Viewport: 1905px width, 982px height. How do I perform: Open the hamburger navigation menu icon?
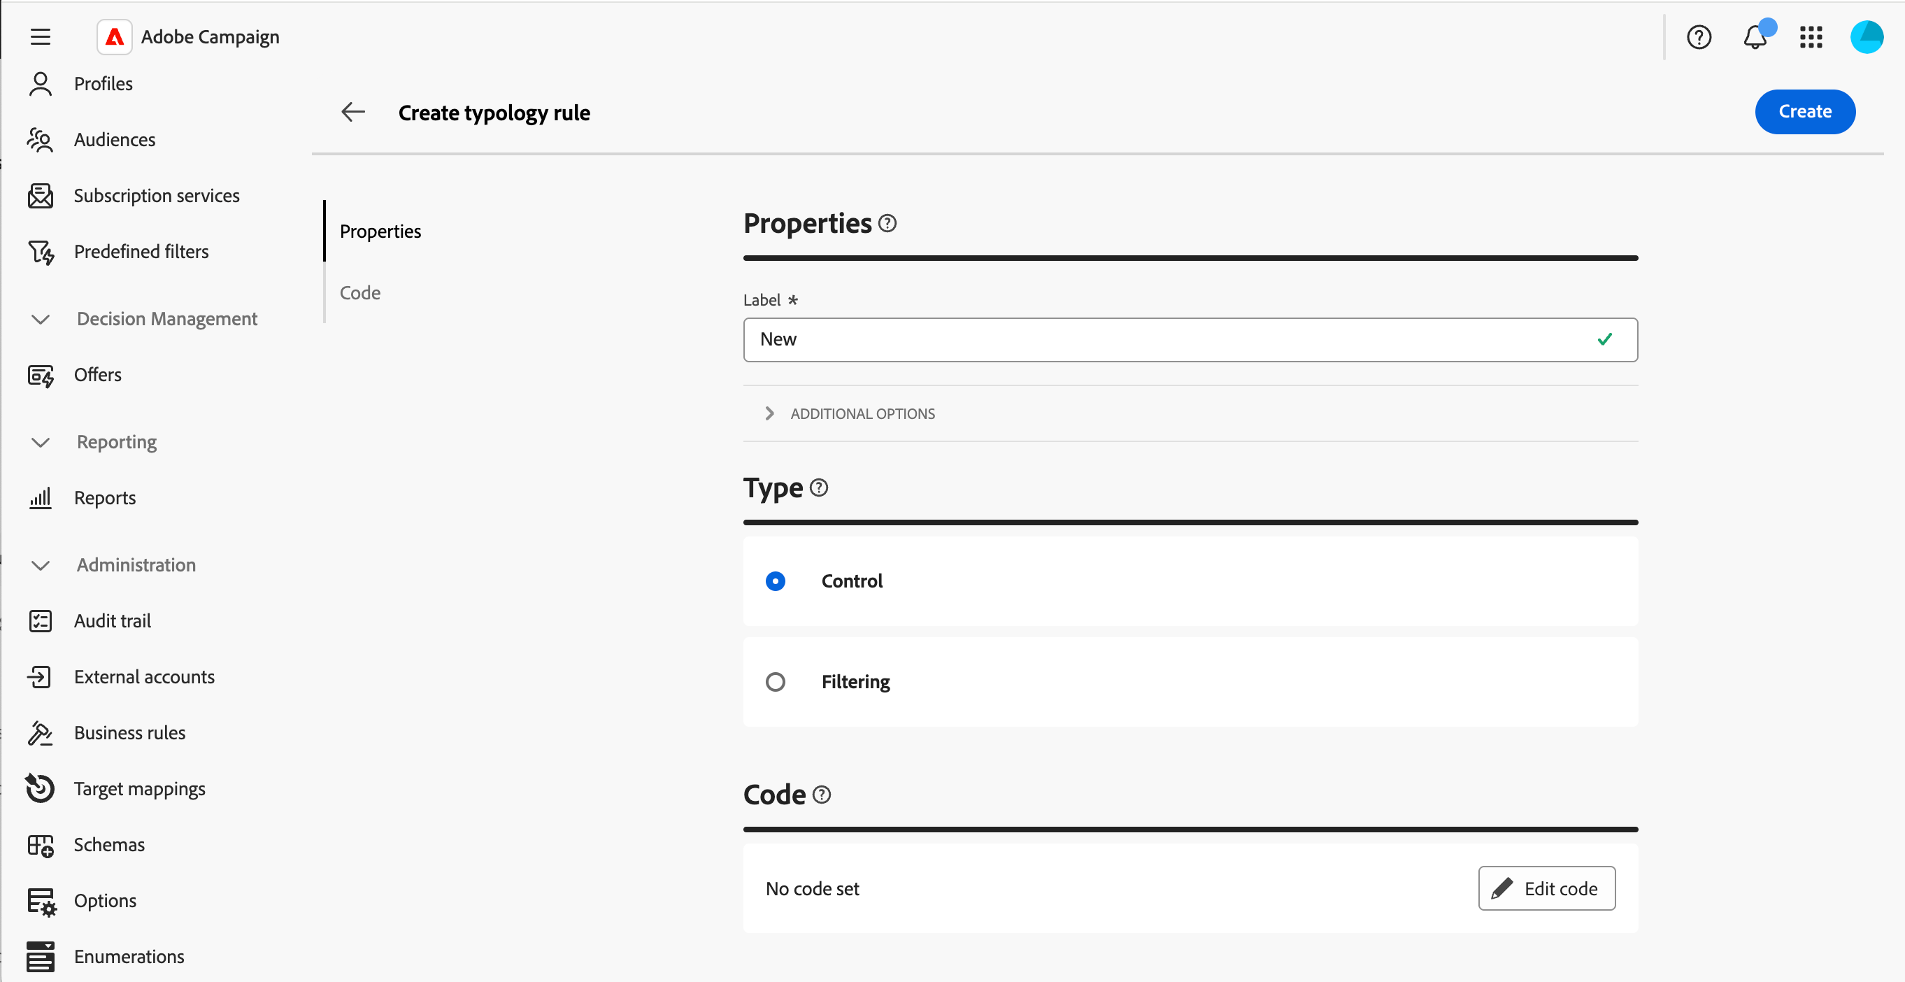tap(40, 36)
